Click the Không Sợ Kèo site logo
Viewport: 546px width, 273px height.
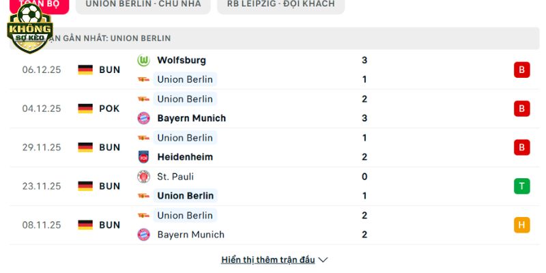[x=29, y=28]
